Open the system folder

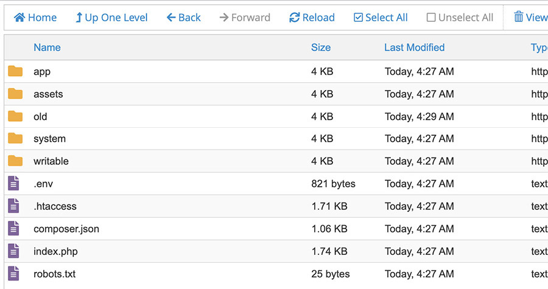[x=50, y=139]
